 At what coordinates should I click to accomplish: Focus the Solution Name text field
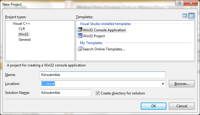point(65,93)
